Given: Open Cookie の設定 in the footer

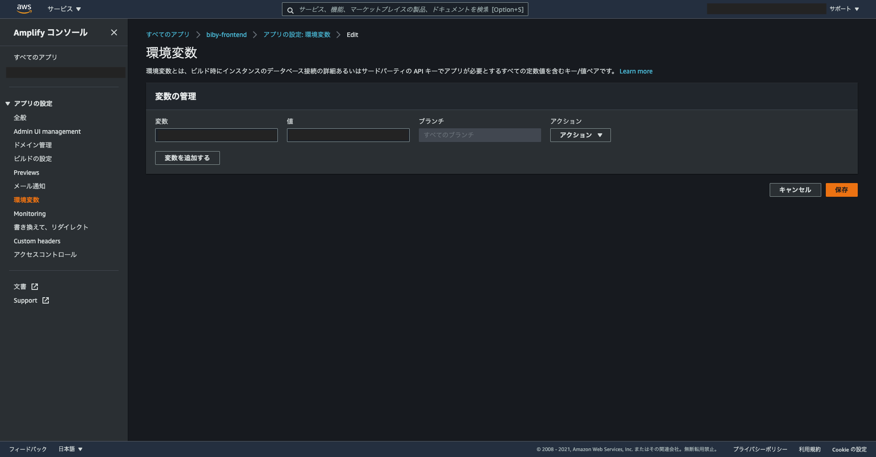Looking at the screenshot, I should pos(850,449).
